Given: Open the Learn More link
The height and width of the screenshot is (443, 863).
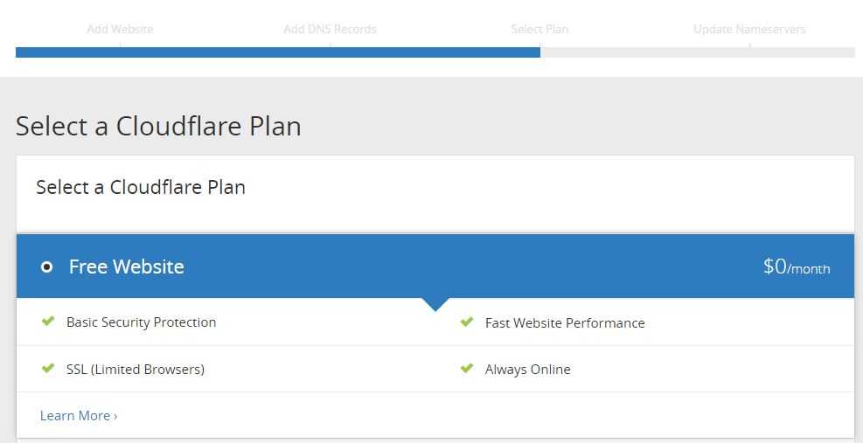Looking at the screenshot, I should [x=79, y=416].
